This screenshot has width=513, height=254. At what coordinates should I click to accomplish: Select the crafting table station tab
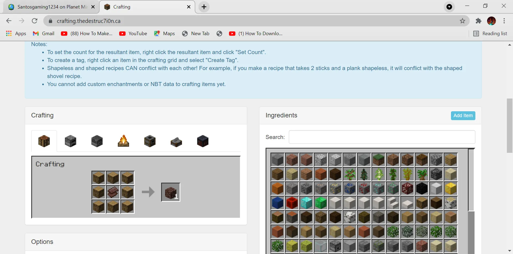click(x=44, y=141)
